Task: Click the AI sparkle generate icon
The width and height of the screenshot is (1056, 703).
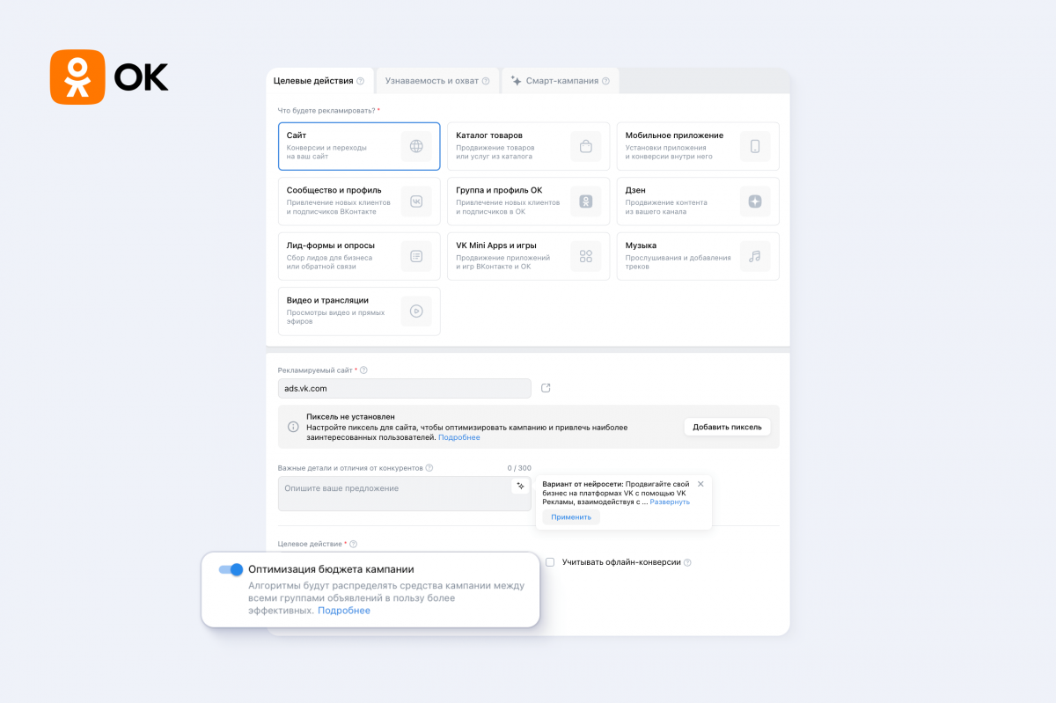Action: click(x=520, y=486)
